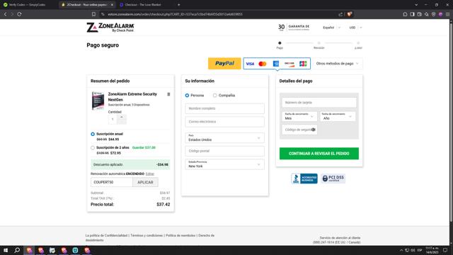Click the share page icon

tap(340, 14)
